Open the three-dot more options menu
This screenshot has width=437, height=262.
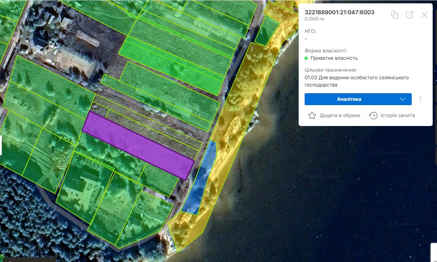coord(421,99)
